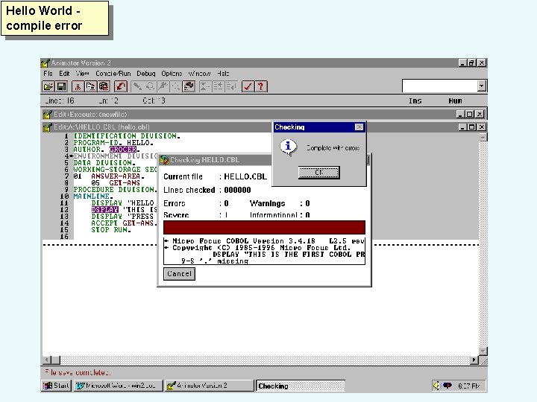Open the Windows Start button
The width and height of the screenshot is (537, 402).
[56, 386]
